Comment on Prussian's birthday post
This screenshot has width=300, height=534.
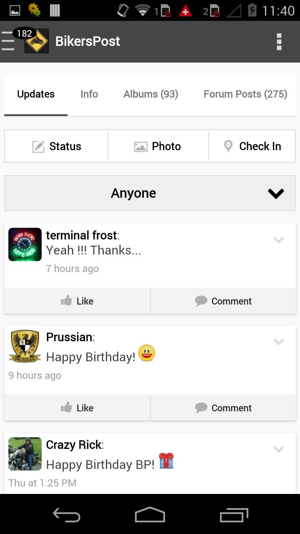(x=223, y=408)
